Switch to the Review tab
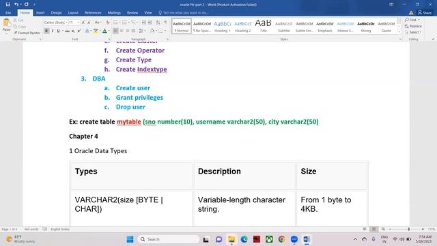 point(132,12)
